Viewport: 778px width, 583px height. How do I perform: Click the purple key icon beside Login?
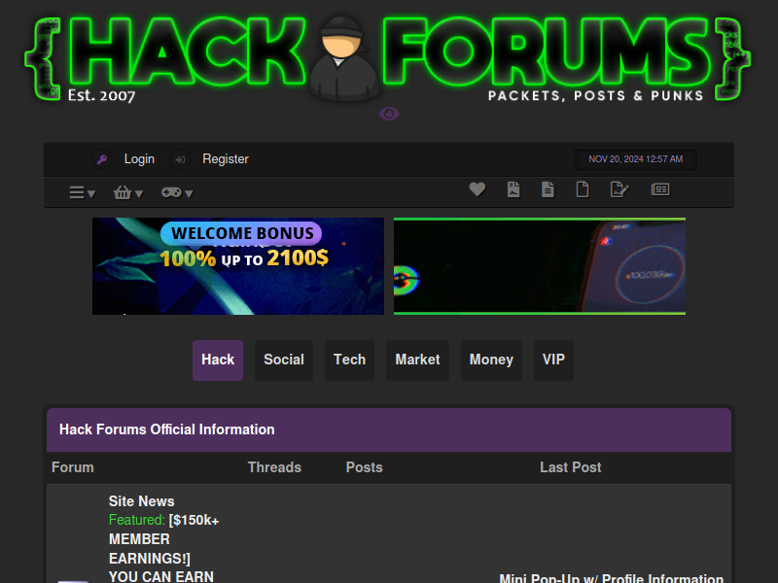[x=102, y=159]
